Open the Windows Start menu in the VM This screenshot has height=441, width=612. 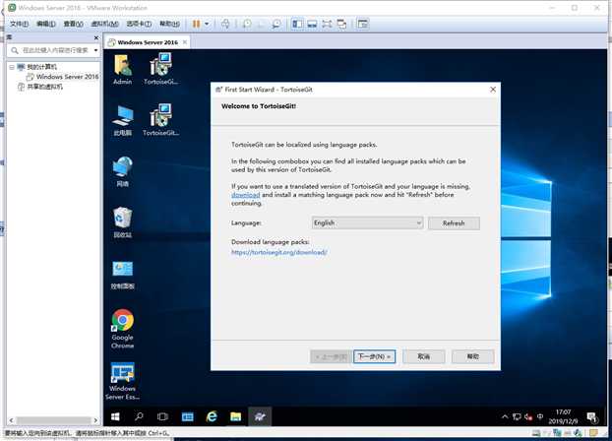115,416
